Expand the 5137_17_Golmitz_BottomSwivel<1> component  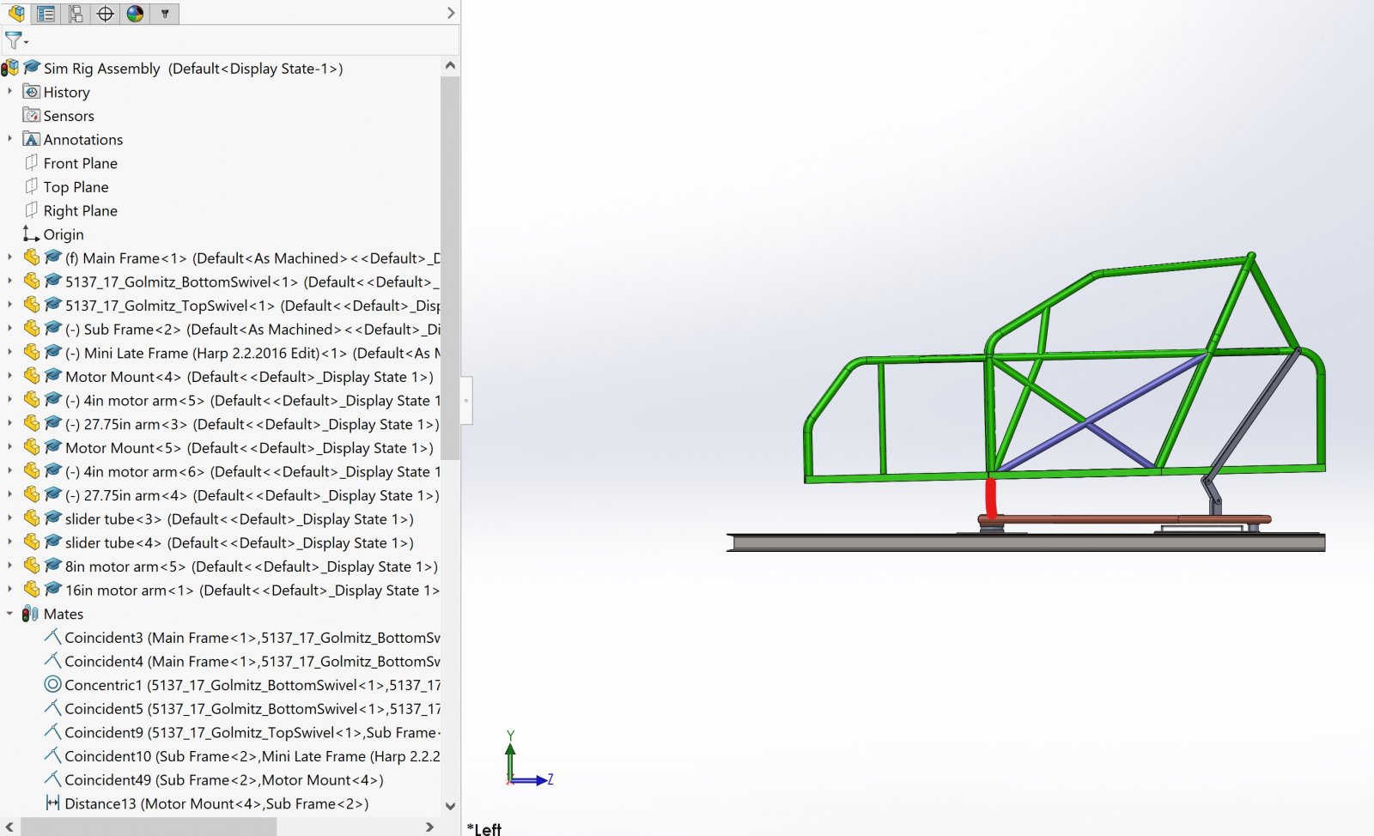9,281
